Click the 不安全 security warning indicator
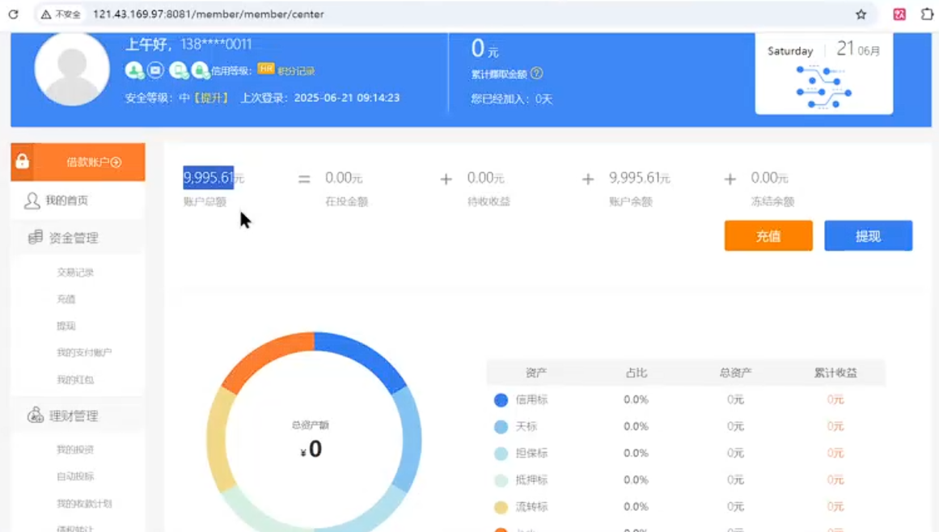Viewport: 939px width, 532px height. point(61,15)
